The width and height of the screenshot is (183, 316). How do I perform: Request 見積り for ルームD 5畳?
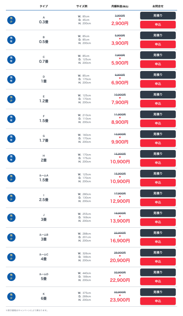pos(158,272)
